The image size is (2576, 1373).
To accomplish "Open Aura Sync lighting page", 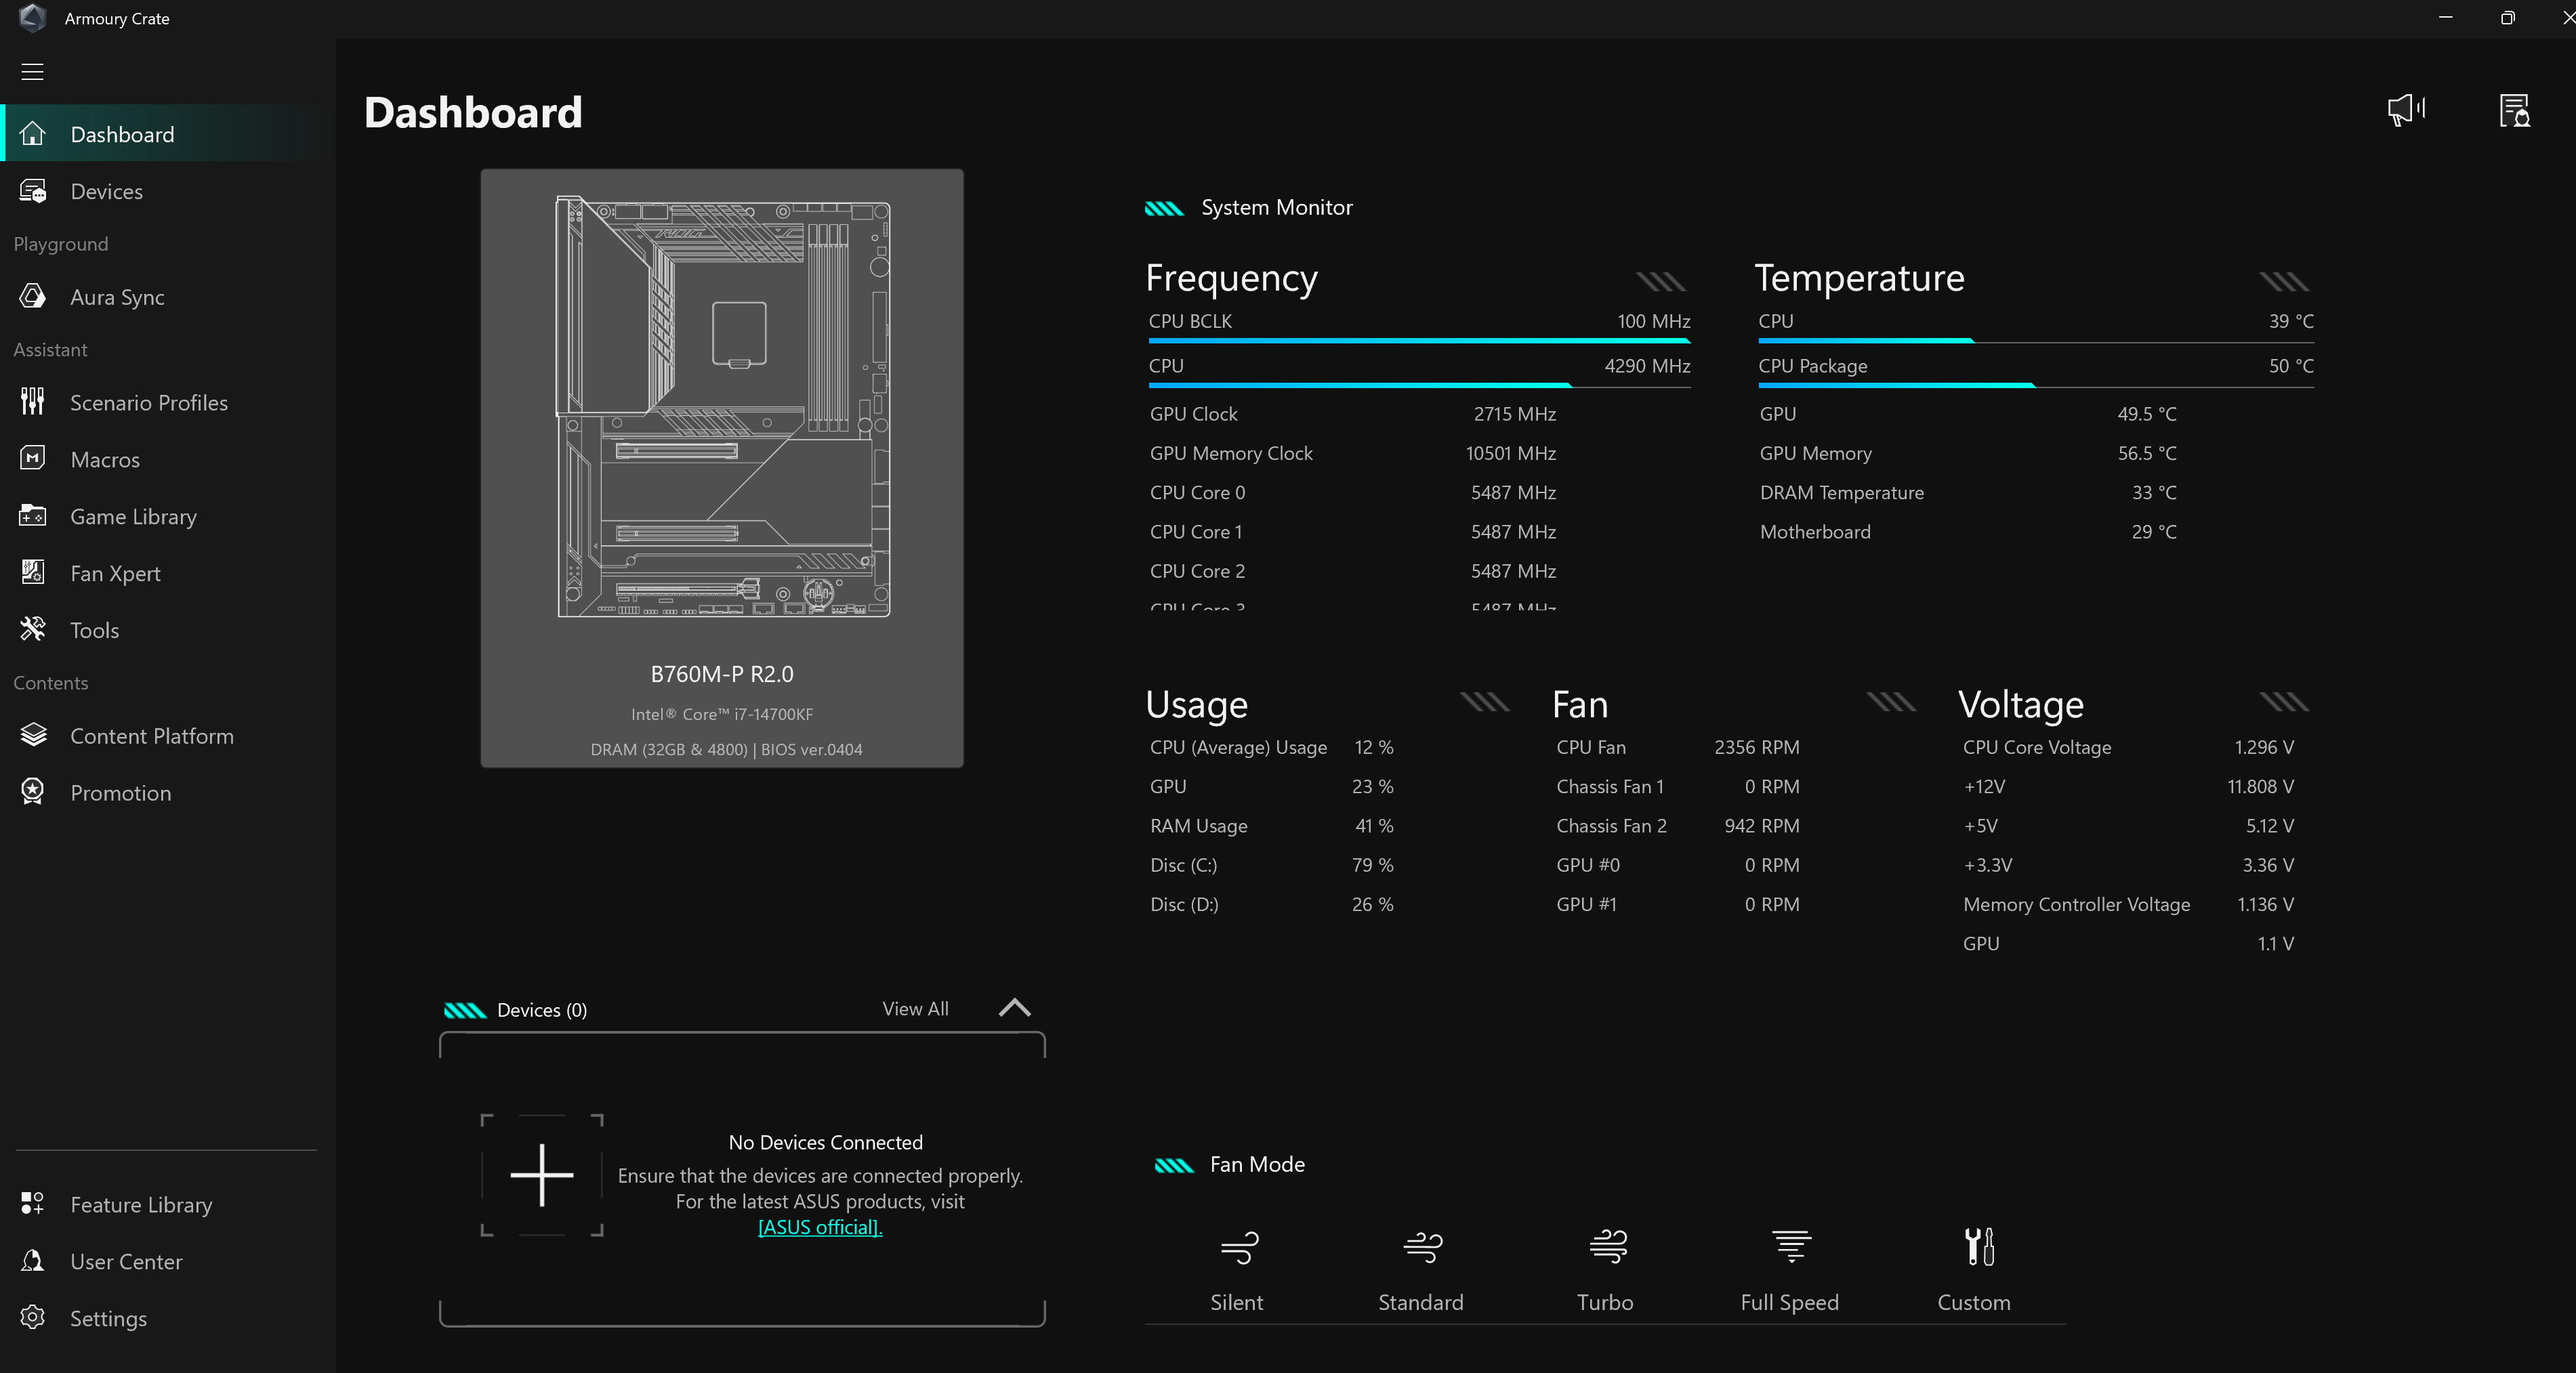I will [x=117, y=297].
